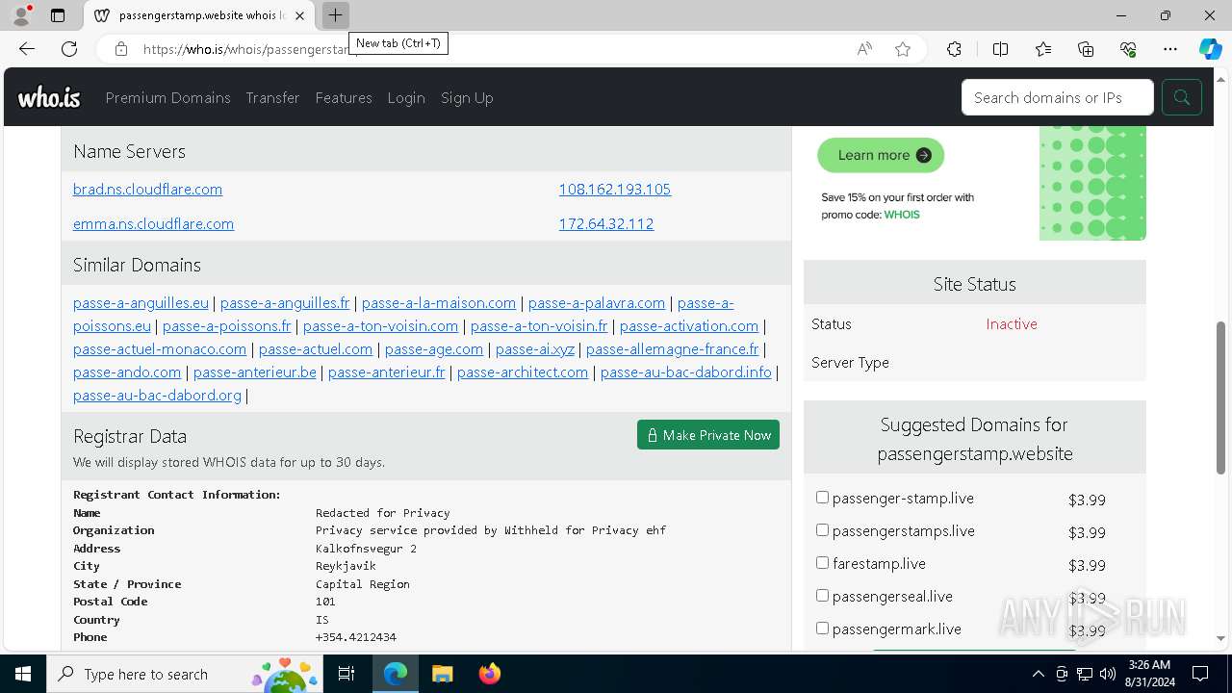Open the IP link 172.64.32.112

click(x=606, y=224)
